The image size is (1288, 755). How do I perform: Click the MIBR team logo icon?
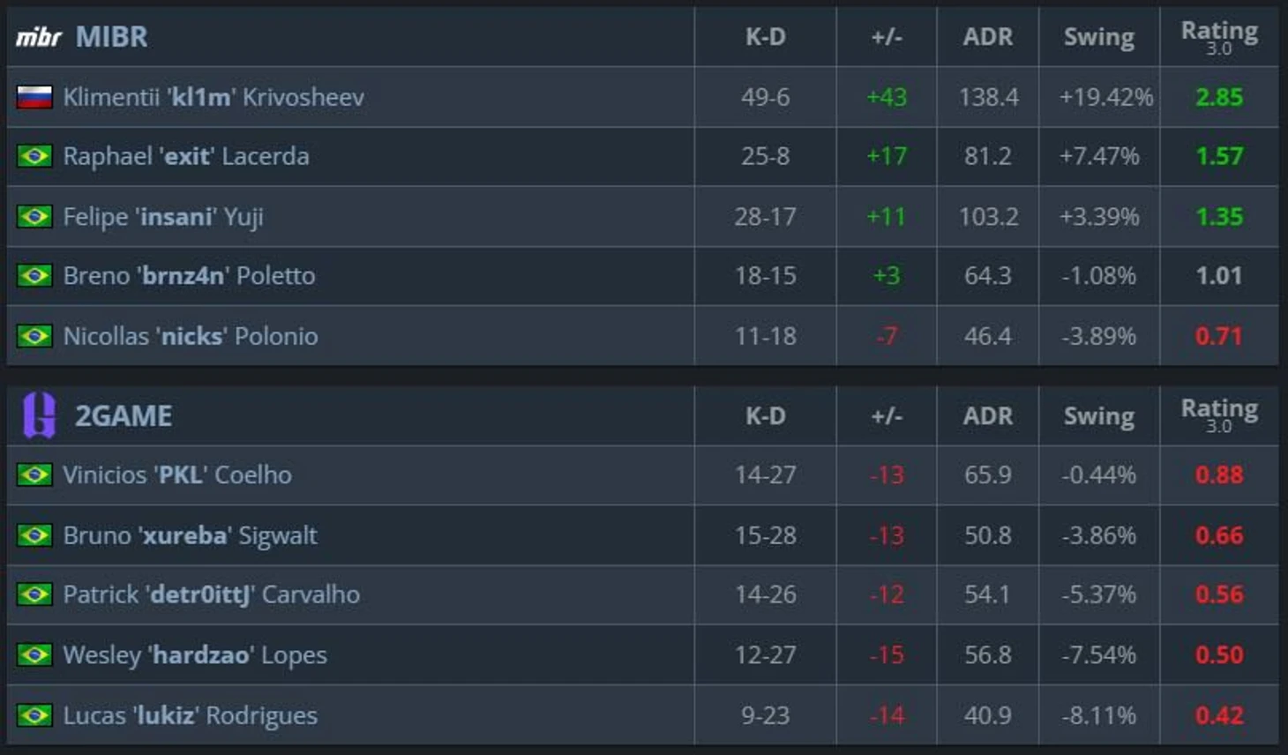pyautogui.click(x=38, y=37)
